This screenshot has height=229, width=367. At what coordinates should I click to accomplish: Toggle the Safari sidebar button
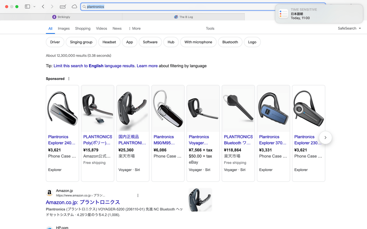click(28, 6)
